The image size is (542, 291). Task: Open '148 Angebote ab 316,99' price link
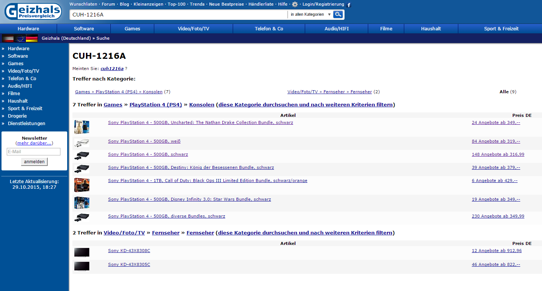498,154
